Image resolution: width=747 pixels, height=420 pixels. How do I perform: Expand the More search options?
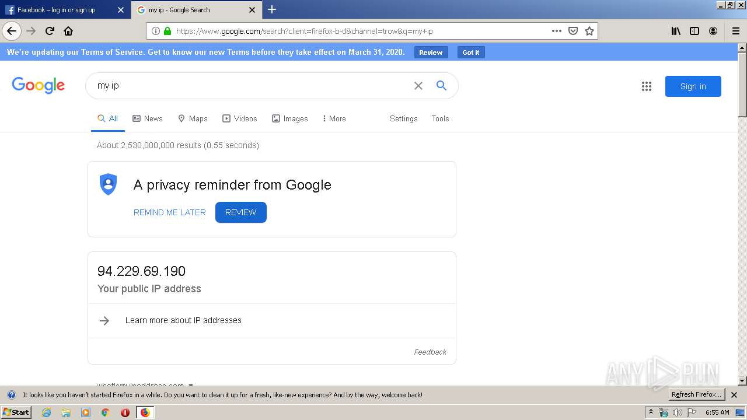click(x=334, y=118)
